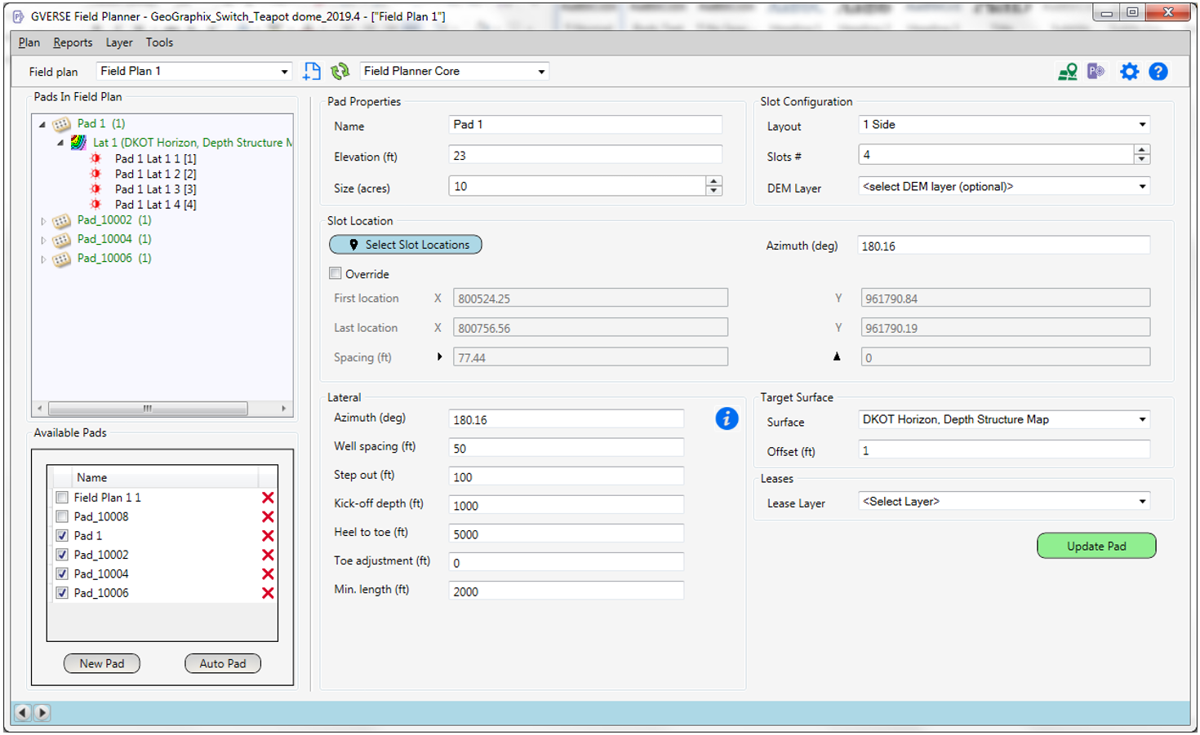The width and height of the screenshot is (1200, 735).
Task: Delete Field Plan 1 1 with its red X
Action: 268,498
